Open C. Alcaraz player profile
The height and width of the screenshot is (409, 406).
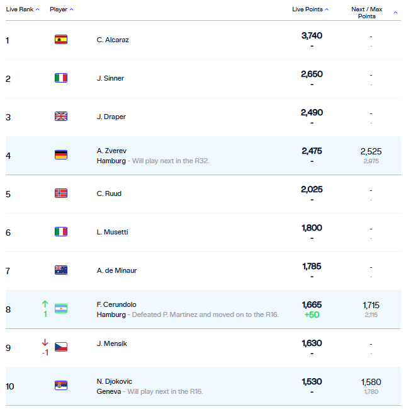click(x=113, y=40)
